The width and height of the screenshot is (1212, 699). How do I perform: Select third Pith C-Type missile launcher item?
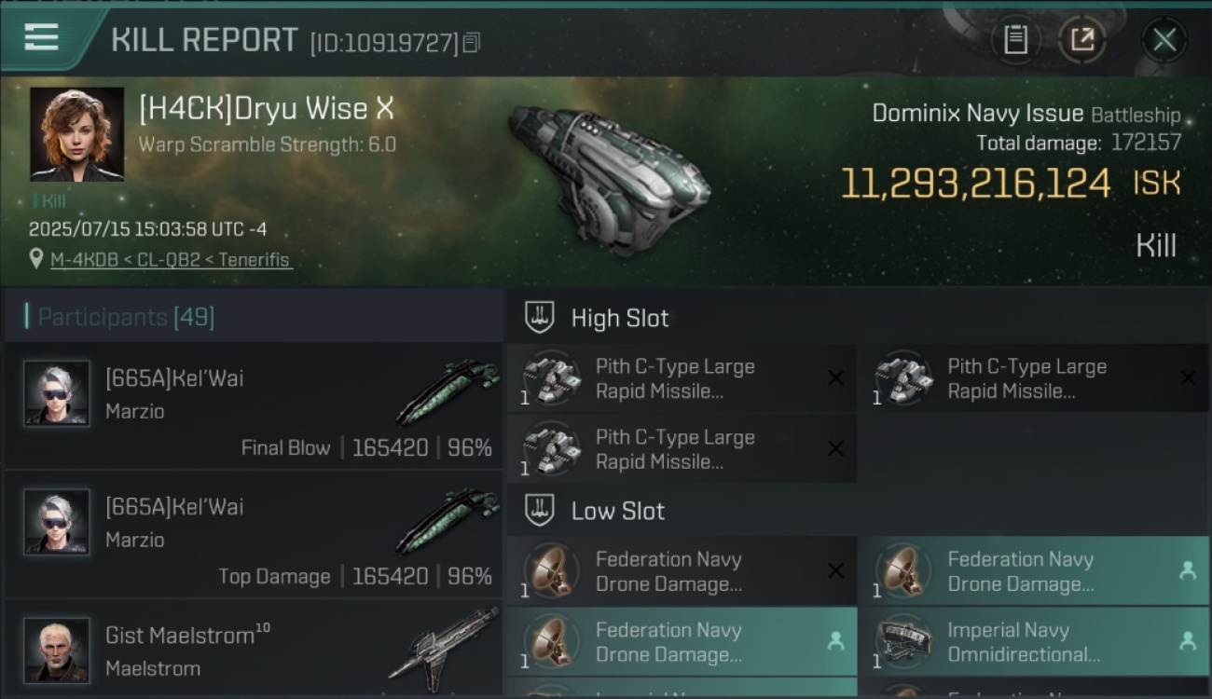[x=682, y=449]
